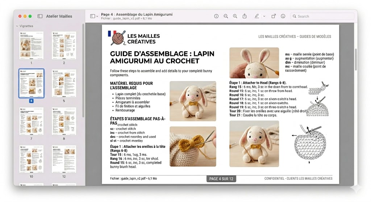
Task: Click the Rotate page icon
Action: (x=274, y=16)
